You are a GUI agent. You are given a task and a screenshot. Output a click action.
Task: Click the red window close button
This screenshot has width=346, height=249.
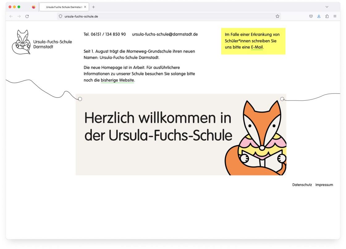tap(10, 7)
